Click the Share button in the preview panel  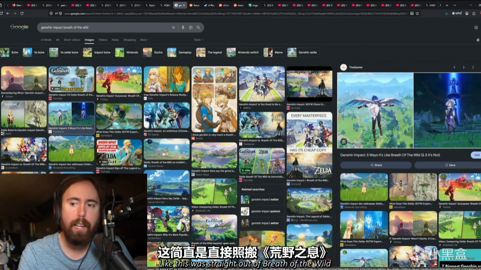pyautogui.click(x=376, y=165)
